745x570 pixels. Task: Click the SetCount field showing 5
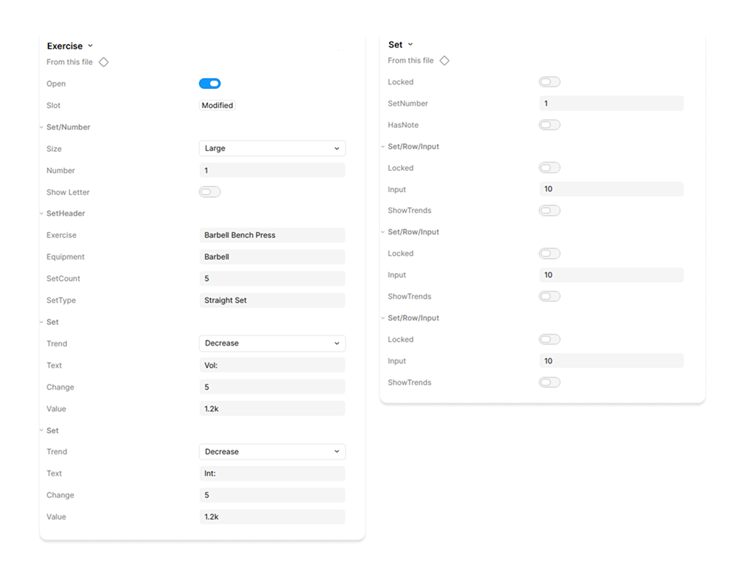coord(272,278)
